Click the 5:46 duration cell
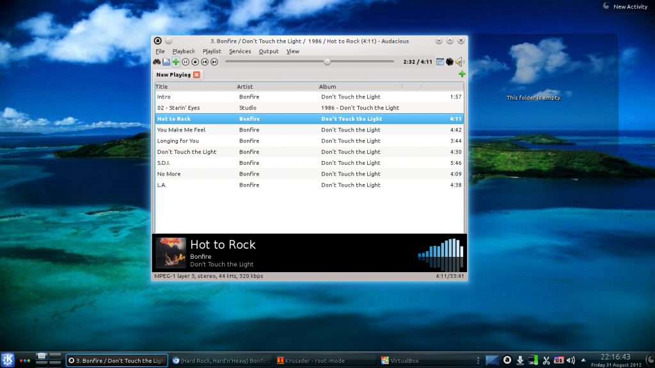 pos(455,163)
